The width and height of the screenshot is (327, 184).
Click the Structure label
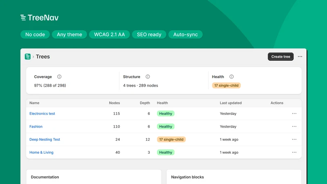(x=131, y=76)
